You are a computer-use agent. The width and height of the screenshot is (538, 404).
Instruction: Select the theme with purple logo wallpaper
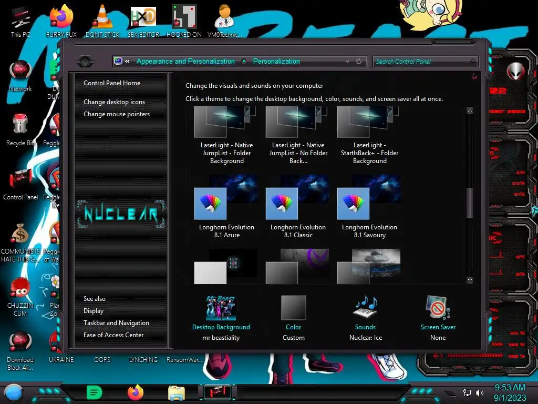coord(297,267)
